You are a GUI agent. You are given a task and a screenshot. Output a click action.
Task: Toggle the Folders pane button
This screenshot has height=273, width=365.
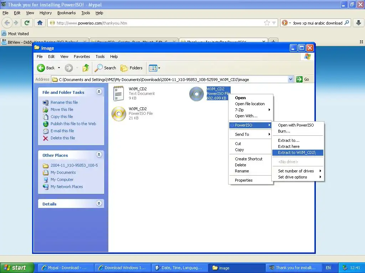[131, 68]
